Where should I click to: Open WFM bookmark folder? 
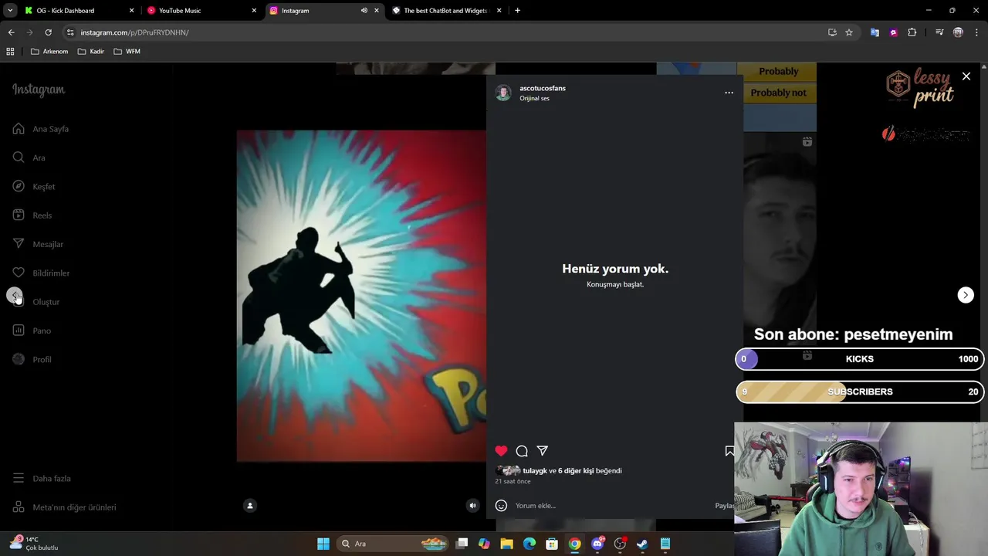127,52
